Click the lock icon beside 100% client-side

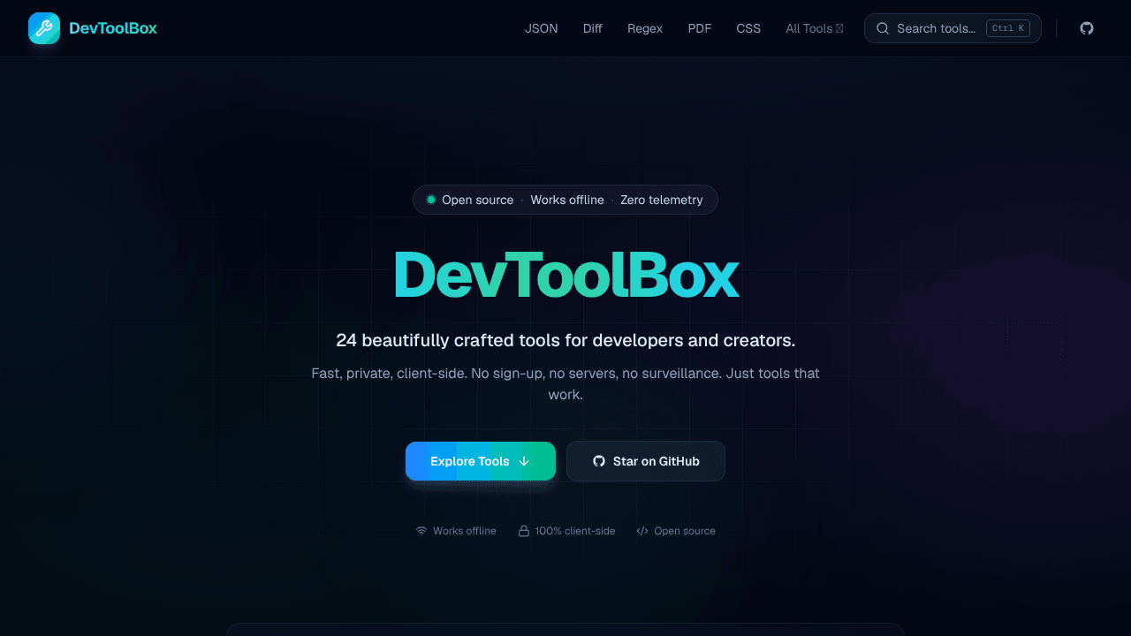click(x=524, y=531)
